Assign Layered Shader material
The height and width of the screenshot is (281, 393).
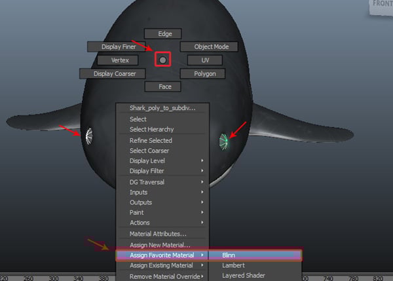(x=255, y=276)
